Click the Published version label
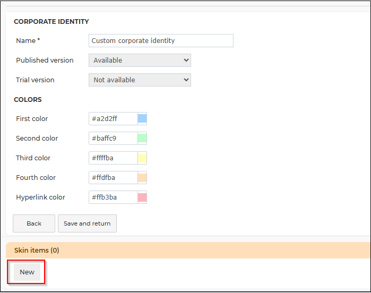This screenshot has height=293, width=371. (x=45, y=61)
